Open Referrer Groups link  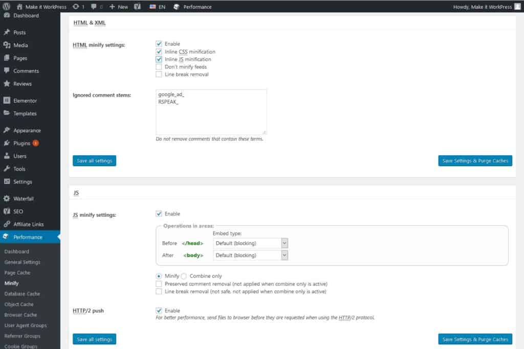click(23, 336)
